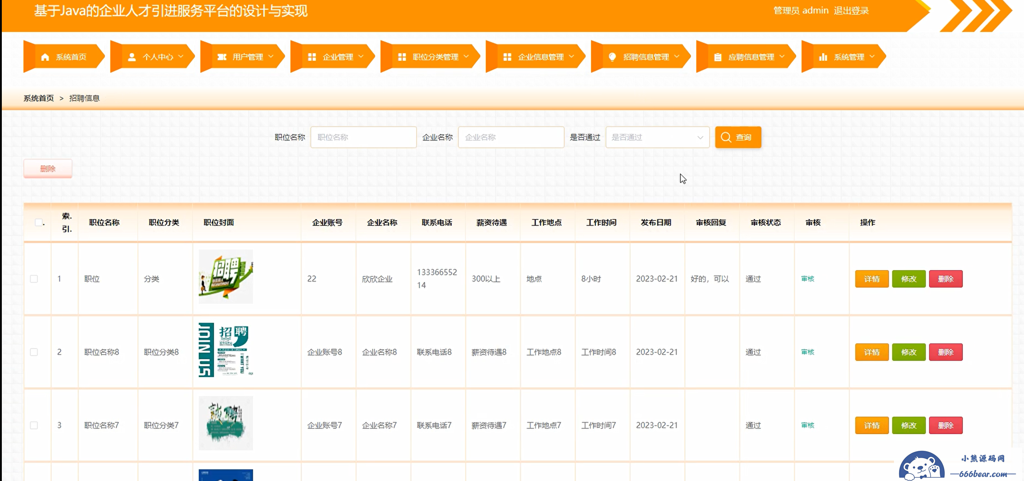This screenshot has width=1024, height=481.
Task: Click 修改 button for 企业名称7 row
Action: [909, 425]
